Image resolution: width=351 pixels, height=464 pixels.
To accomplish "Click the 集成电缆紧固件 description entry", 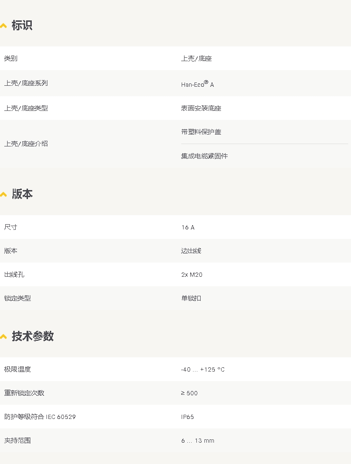I will point(204,156).
